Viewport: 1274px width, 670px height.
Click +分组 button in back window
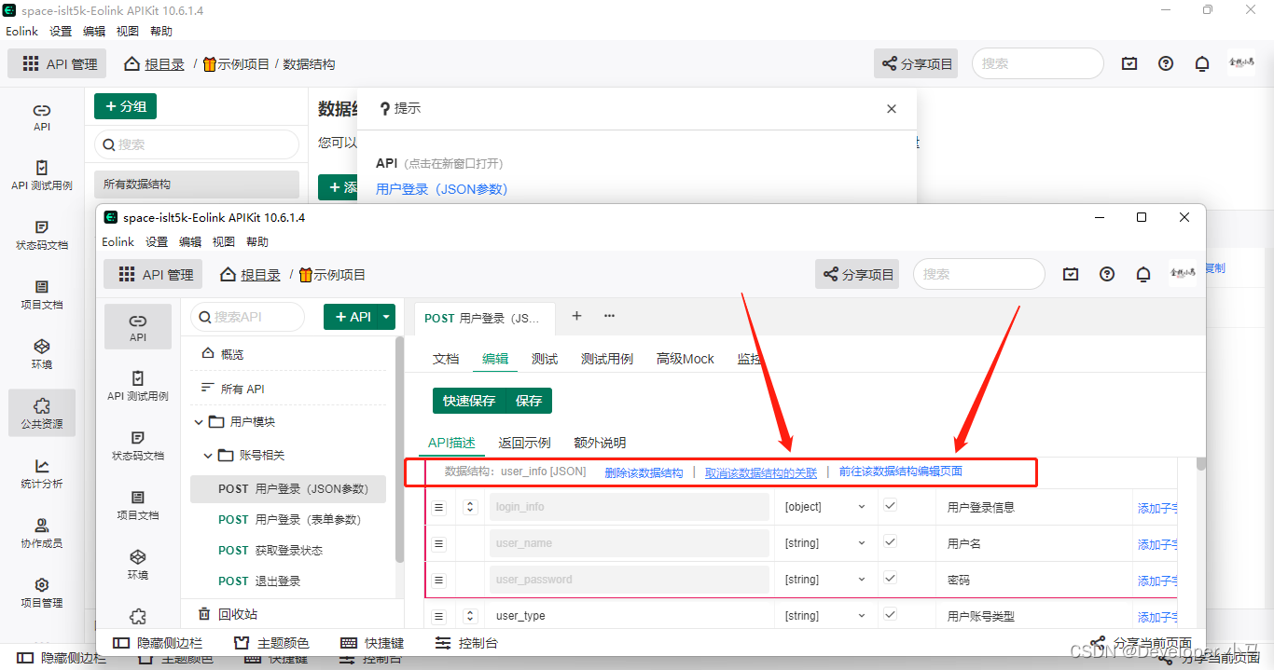[125, 106]
